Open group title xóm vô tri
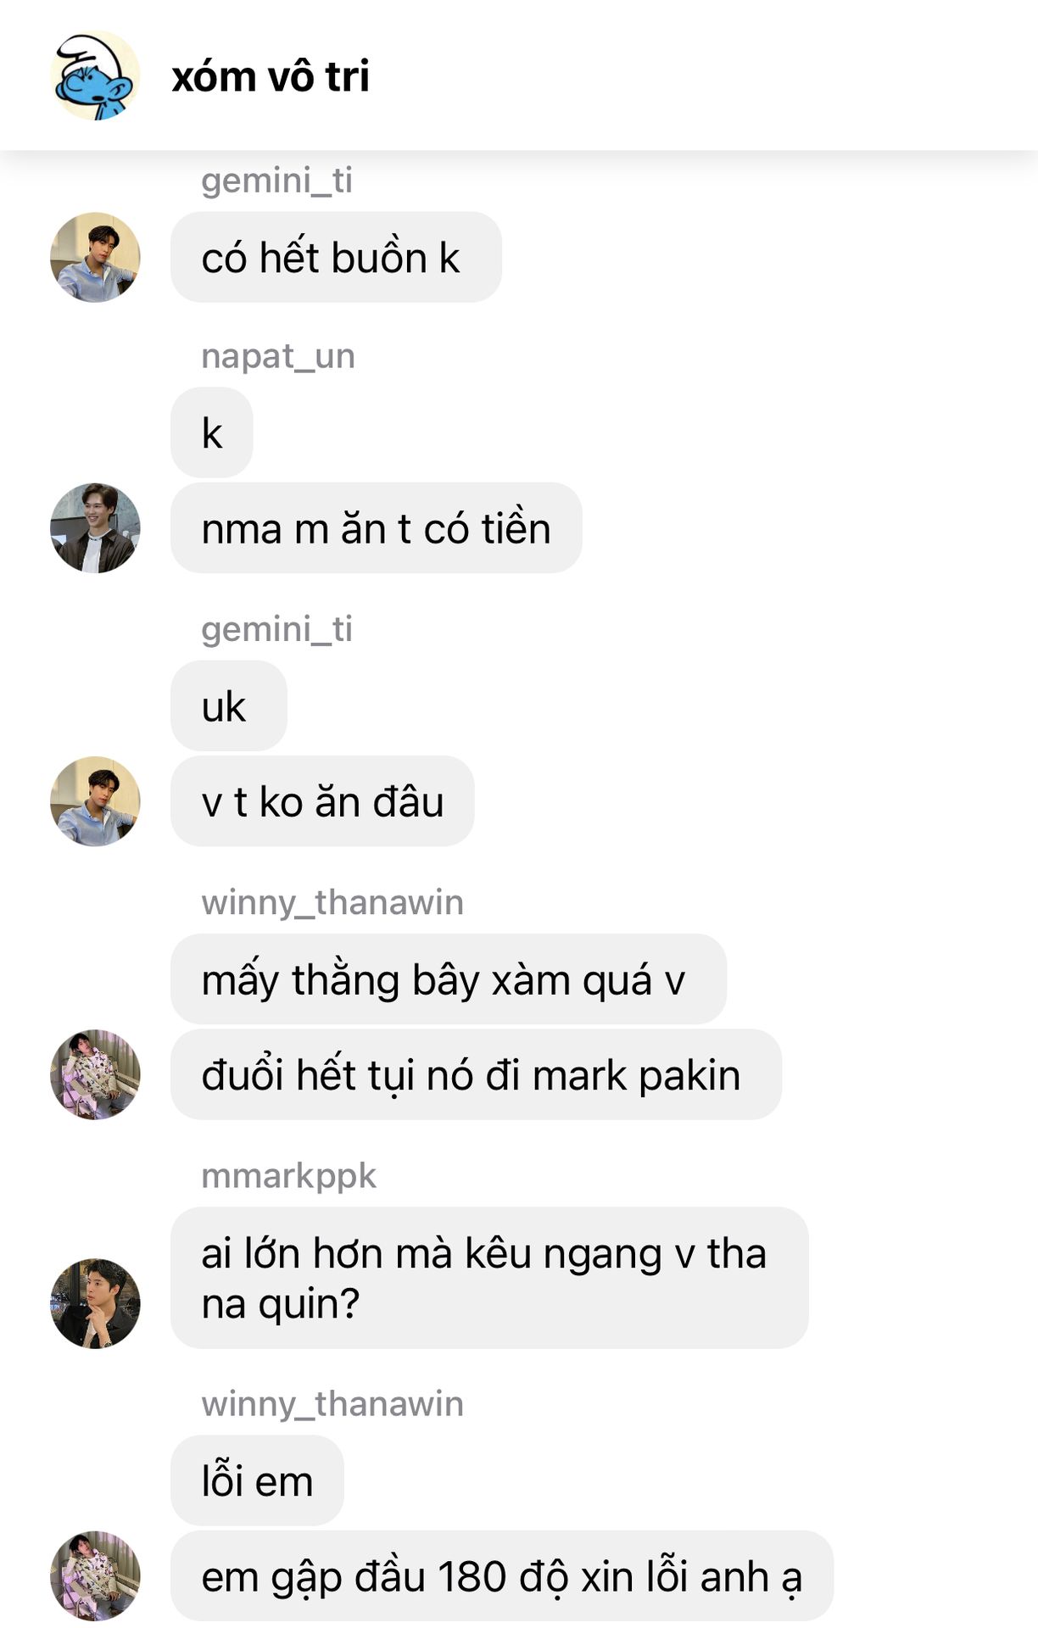This screenshot has height=1628, width=1038. pyautogui.click(x=271, y=76)
